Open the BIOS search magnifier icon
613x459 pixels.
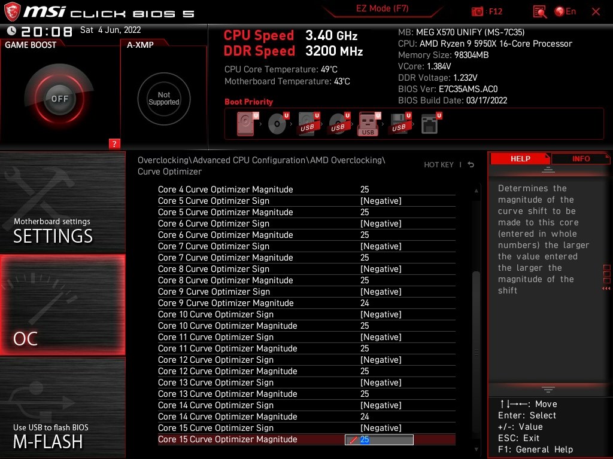pyautogui.click(x=540, y=12)
